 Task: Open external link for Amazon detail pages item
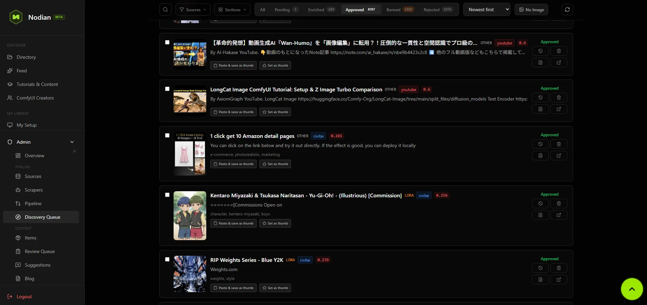pyautogui.click(x=559, y=156)
